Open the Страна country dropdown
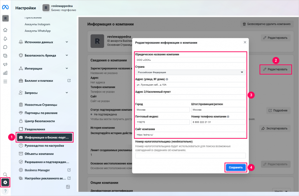The width and height of the screenshot is (299, 196). [x=190, y=72]
